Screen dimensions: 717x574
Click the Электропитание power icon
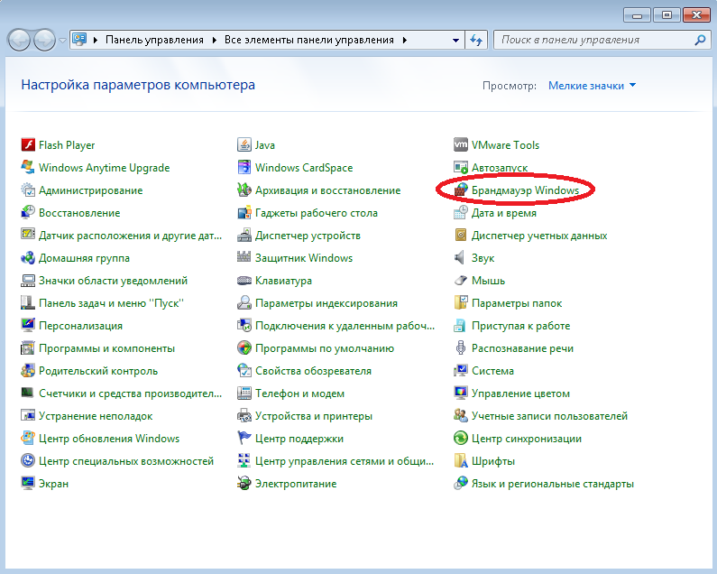(244, 484)
